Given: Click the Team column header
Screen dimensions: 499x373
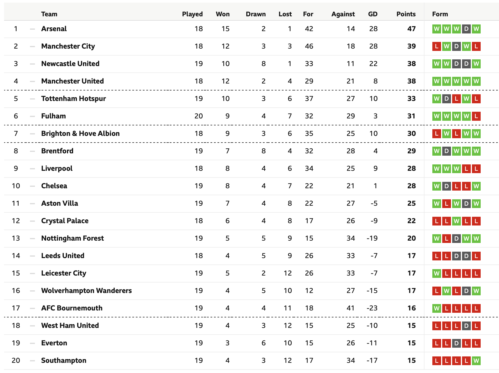Looking at the screenshot, I should (49, 14).
